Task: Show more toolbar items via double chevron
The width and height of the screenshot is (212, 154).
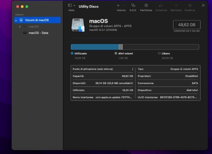Action: click(x=203, y=6)
